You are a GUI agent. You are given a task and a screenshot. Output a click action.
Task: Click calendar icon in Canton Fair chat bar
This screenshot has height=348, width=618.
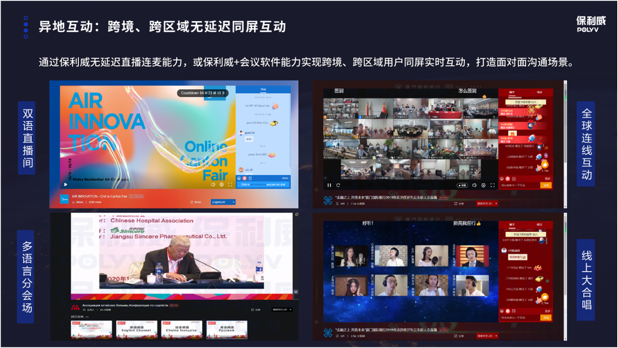[x=250, y=178]
